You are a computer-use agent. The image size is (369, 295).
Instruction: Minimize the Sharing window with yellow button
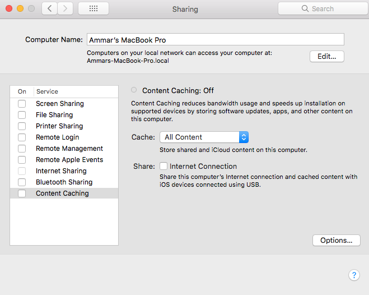(20, 9)
